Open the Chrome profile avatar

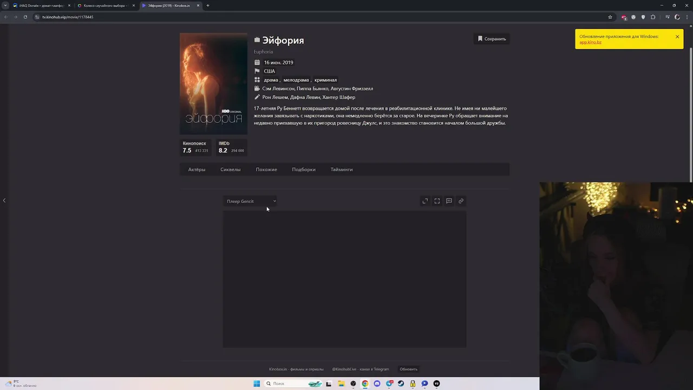(677, 17)
